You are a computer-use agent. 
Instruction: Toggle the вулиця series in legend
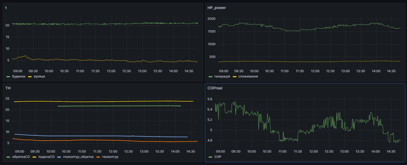(39, 76)
